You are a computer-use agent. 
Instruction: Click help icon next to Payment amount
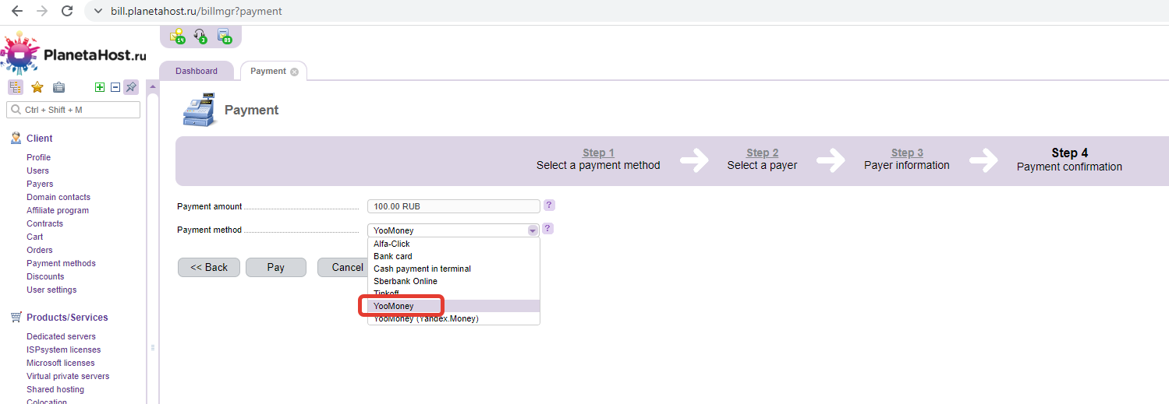[x=549, y=206]
